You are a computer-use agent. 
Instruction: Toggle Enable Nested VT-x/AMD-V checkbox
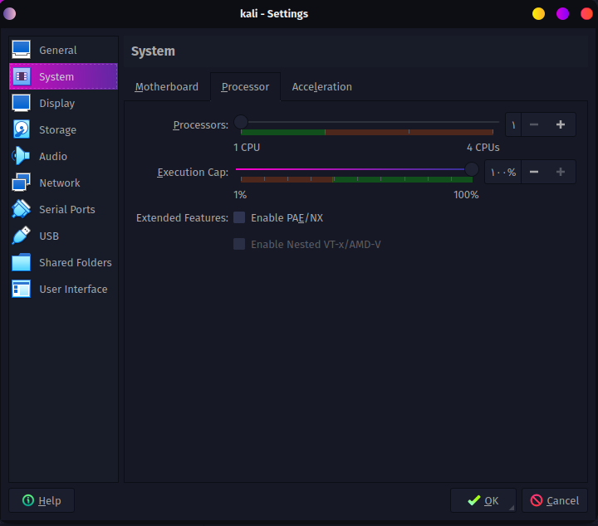(239, 244)
